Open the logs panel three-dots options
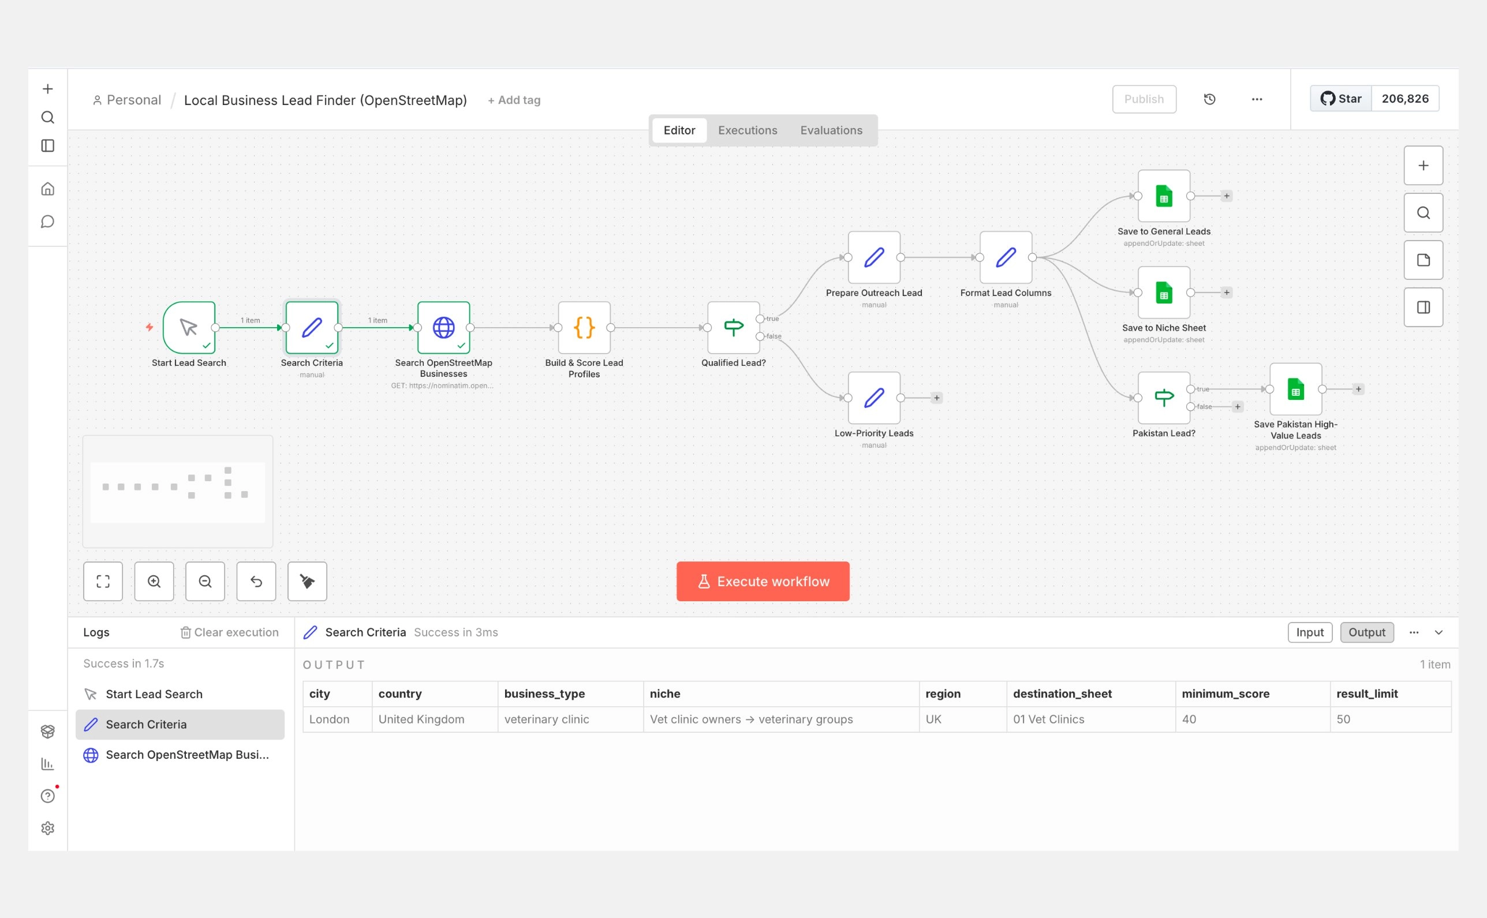1487x918 pixels. point(1414,632)
